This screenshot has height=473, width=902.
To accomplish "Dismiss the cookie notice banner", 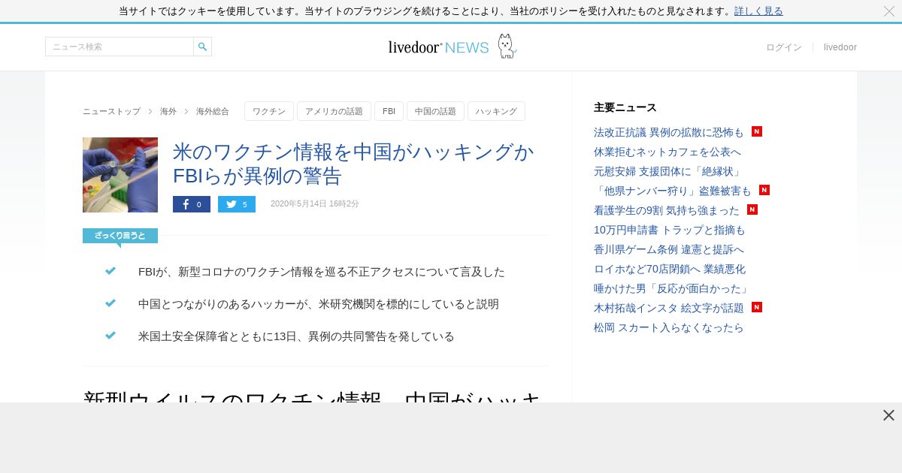I will click(x=889, y=11).
